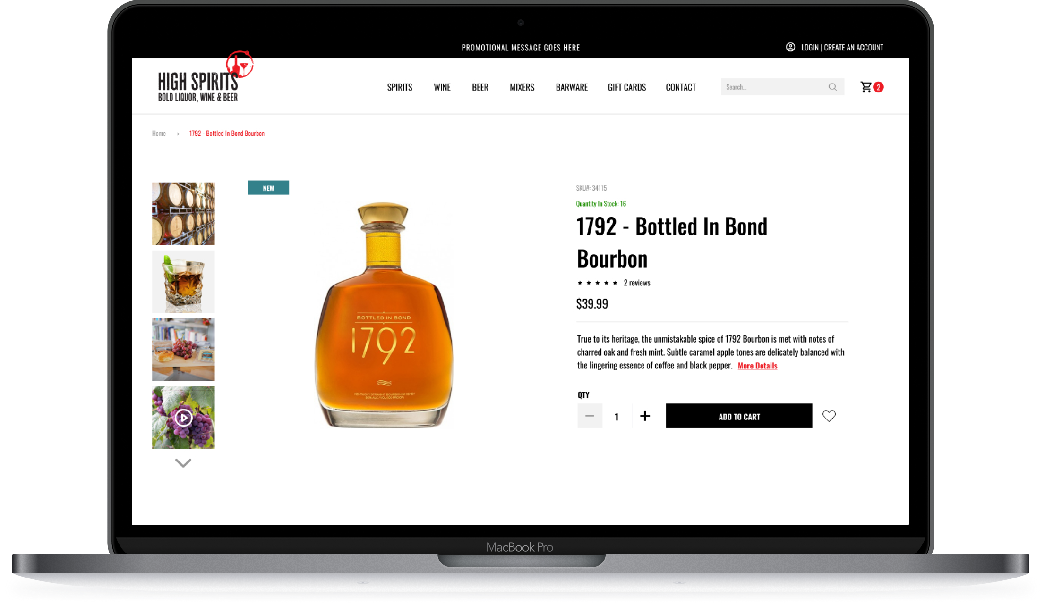This screenshot has width=1045, height=603.
Task: Click inside the Search field
Action: point(775,87)
